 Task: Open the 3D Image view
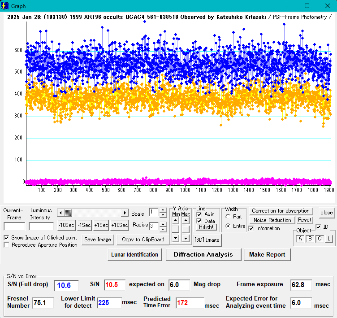(207, 240)
